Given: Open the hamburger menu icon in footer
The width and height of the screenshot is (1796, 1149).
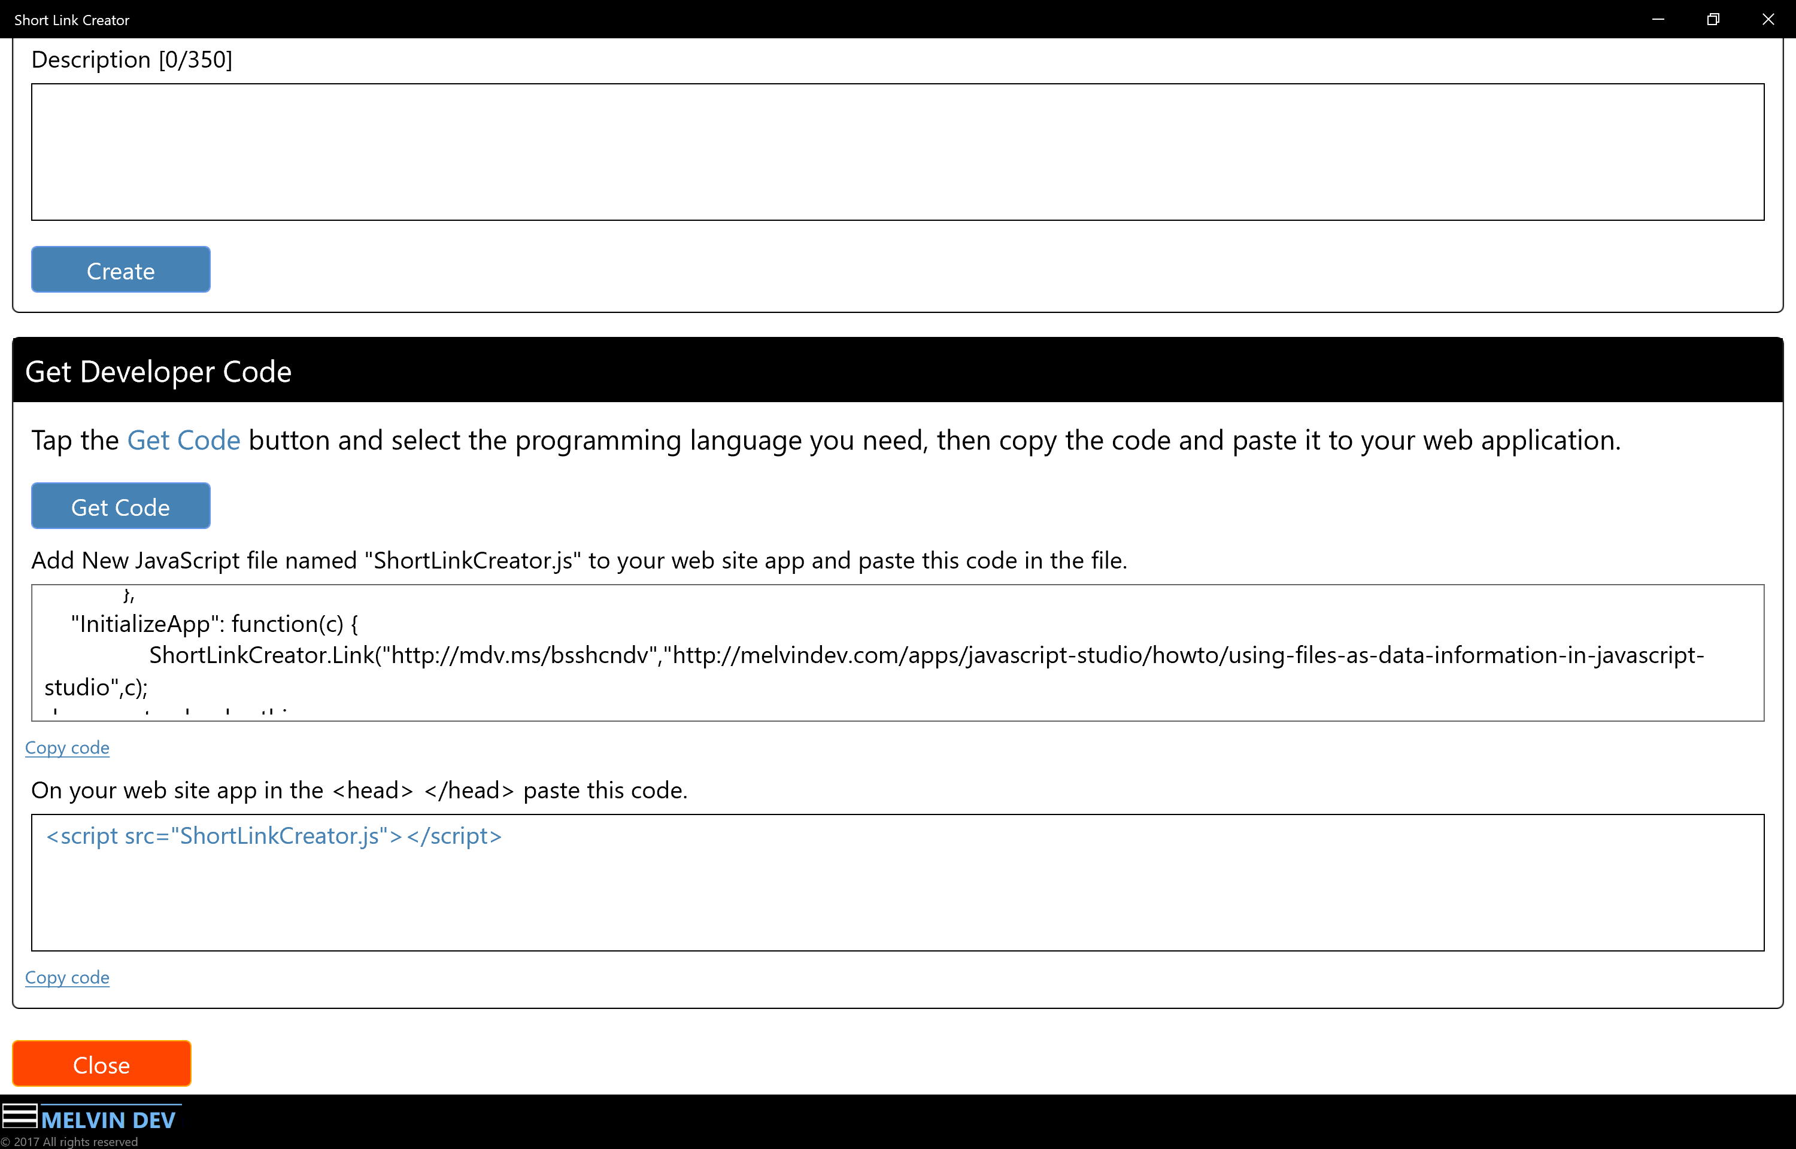Looking at the screenshot, I should click(19, 1115).
